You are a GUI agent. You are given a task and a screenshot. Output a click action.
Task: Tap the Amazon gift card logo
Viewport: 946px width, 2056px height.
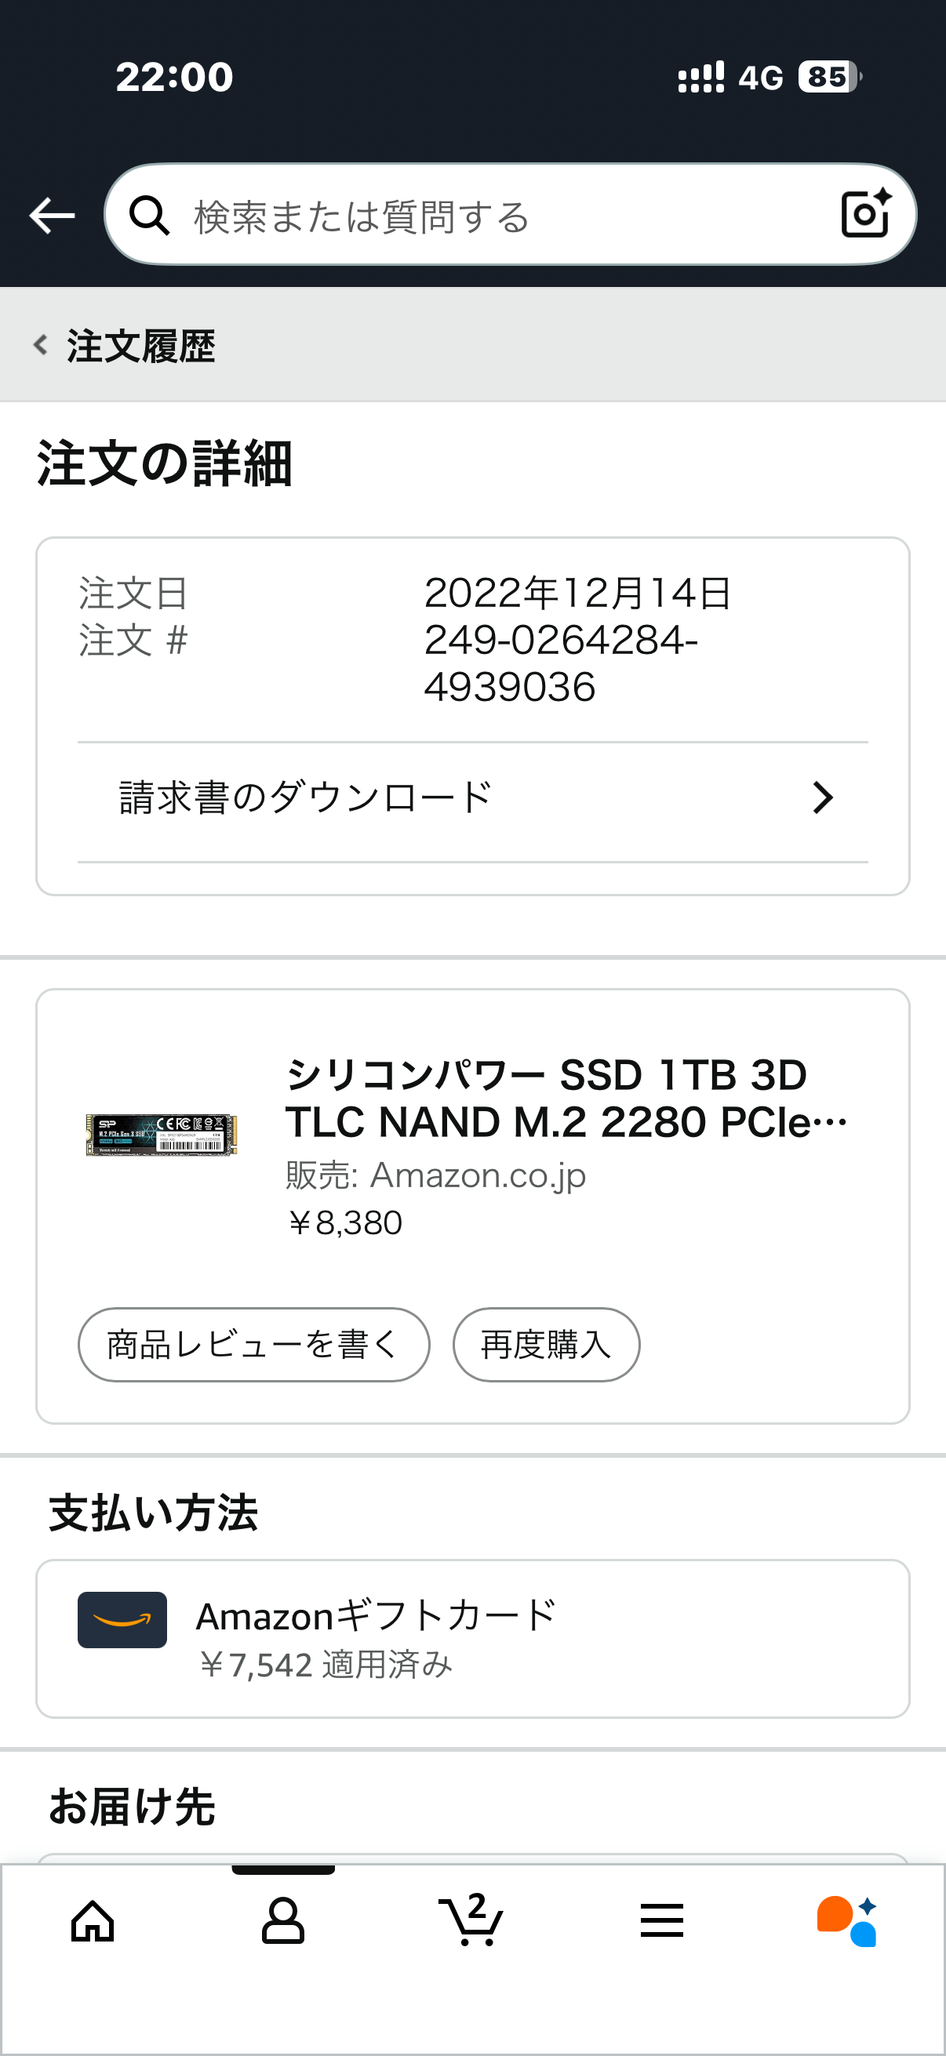click(x=122, y=1619)
